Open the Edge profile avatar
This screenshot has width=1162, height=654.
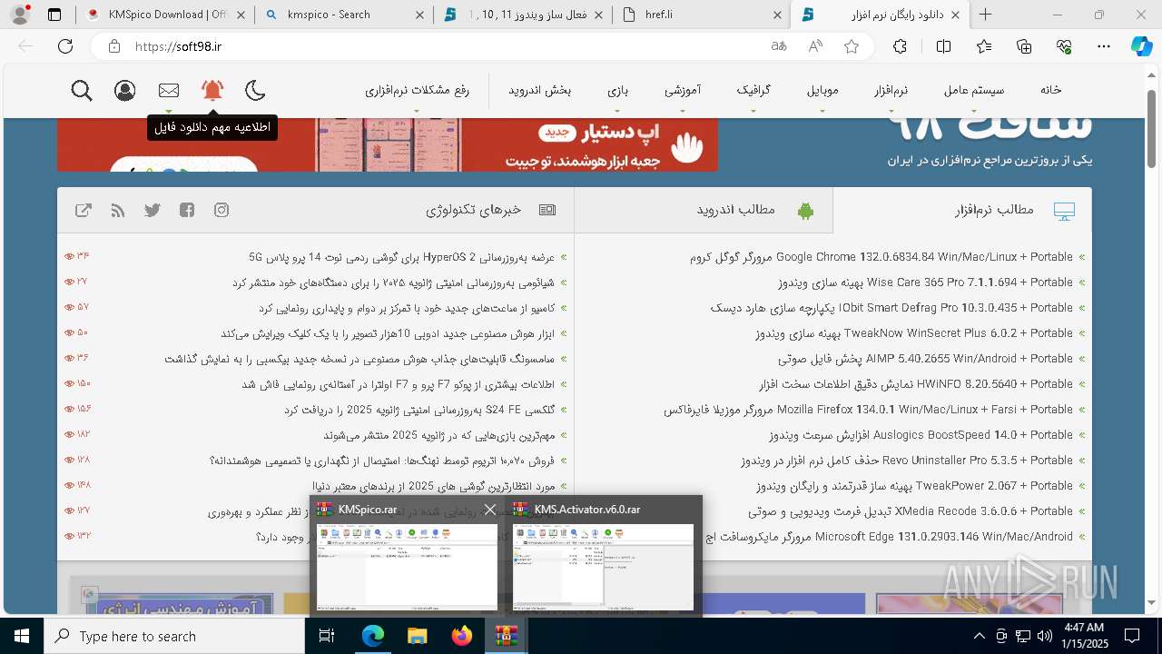pos(20,15)
